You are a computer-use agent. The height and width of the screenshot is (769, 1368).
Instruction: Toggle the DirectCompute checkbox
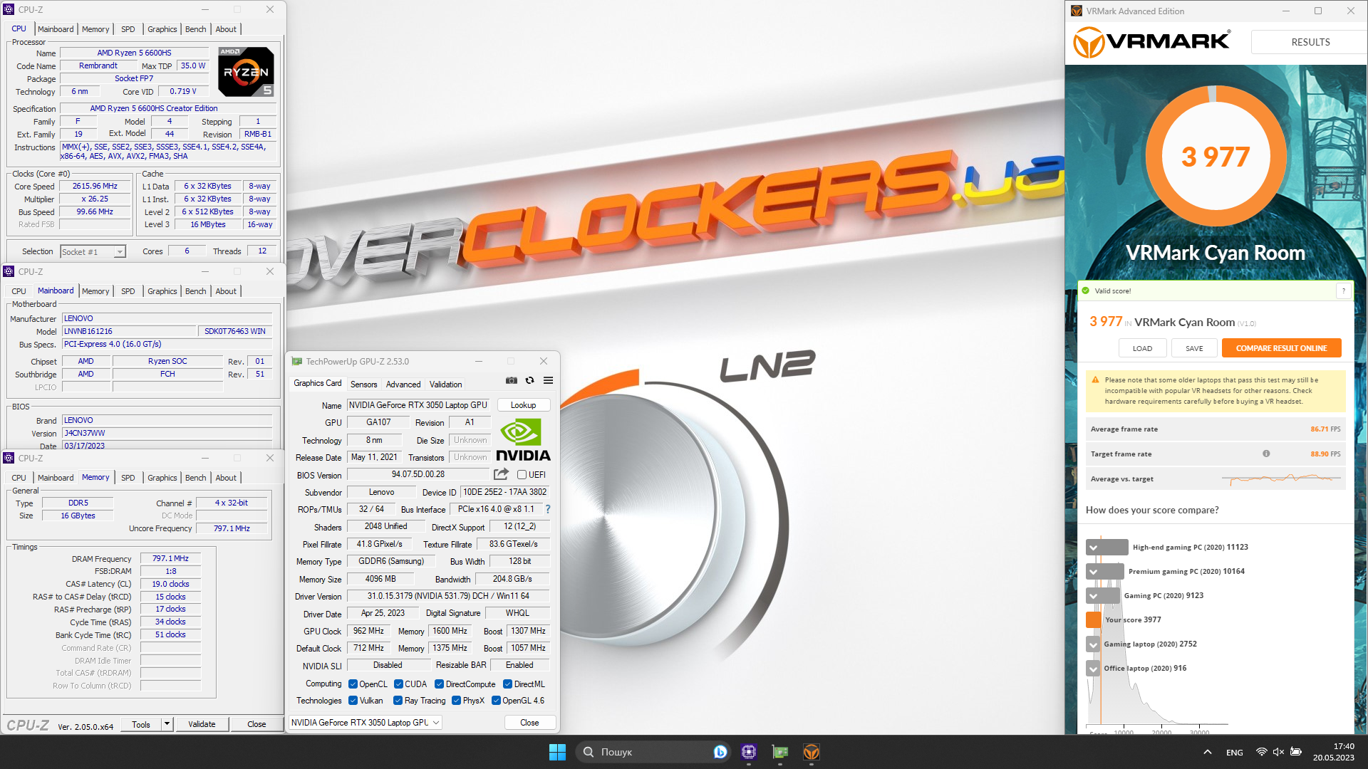[x=439, y=684]
